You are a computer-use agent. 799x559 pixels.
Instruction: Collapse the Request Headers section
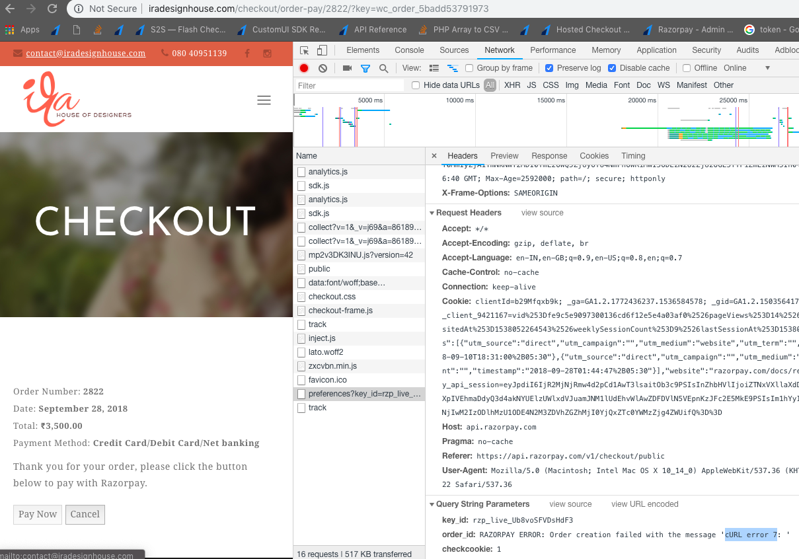point(433,213)
